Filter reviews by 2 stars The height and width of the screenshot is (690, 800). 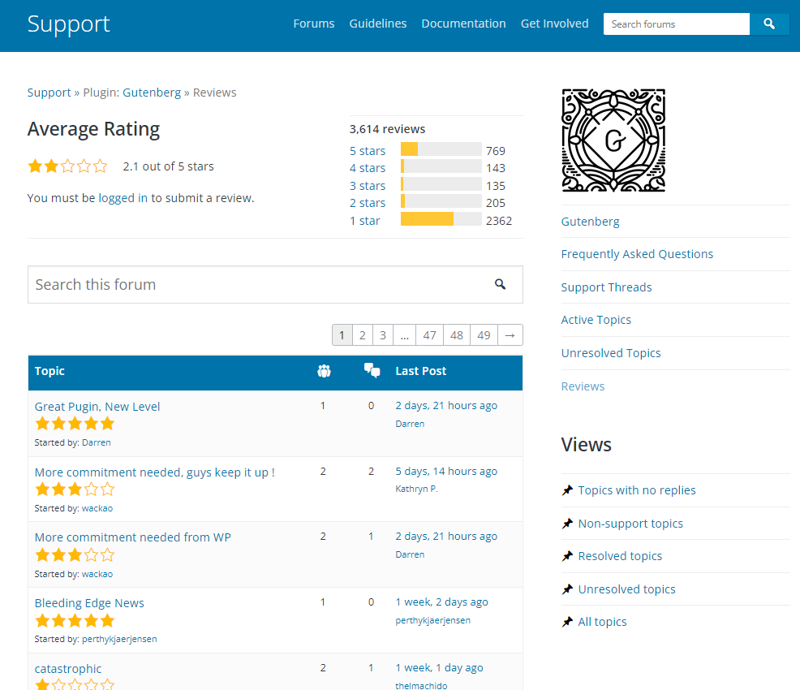(x=368, y=203)
